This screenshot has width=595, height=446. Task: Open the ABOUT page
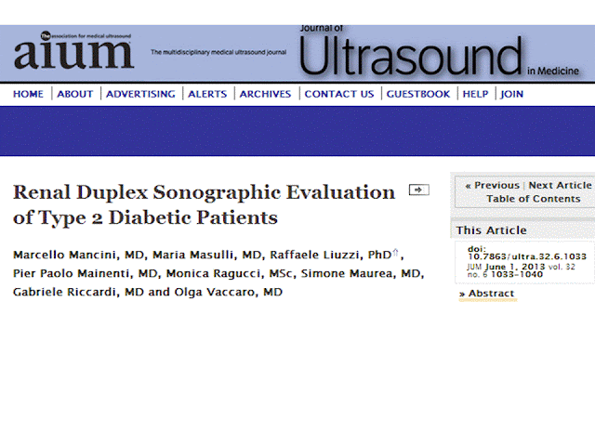[x=74, y=94]
